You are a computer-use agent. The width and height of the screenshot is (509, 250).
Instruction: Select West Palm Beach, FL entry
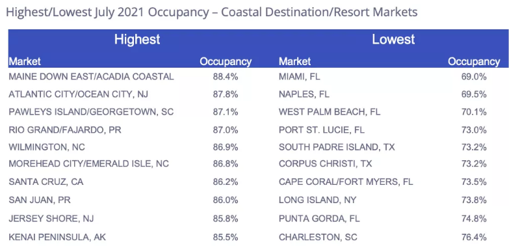(330, 112)
